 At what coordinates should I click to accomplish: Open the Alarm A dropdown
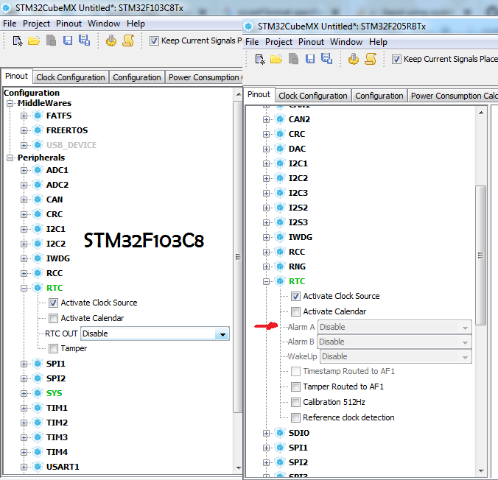tap(395, 327)
